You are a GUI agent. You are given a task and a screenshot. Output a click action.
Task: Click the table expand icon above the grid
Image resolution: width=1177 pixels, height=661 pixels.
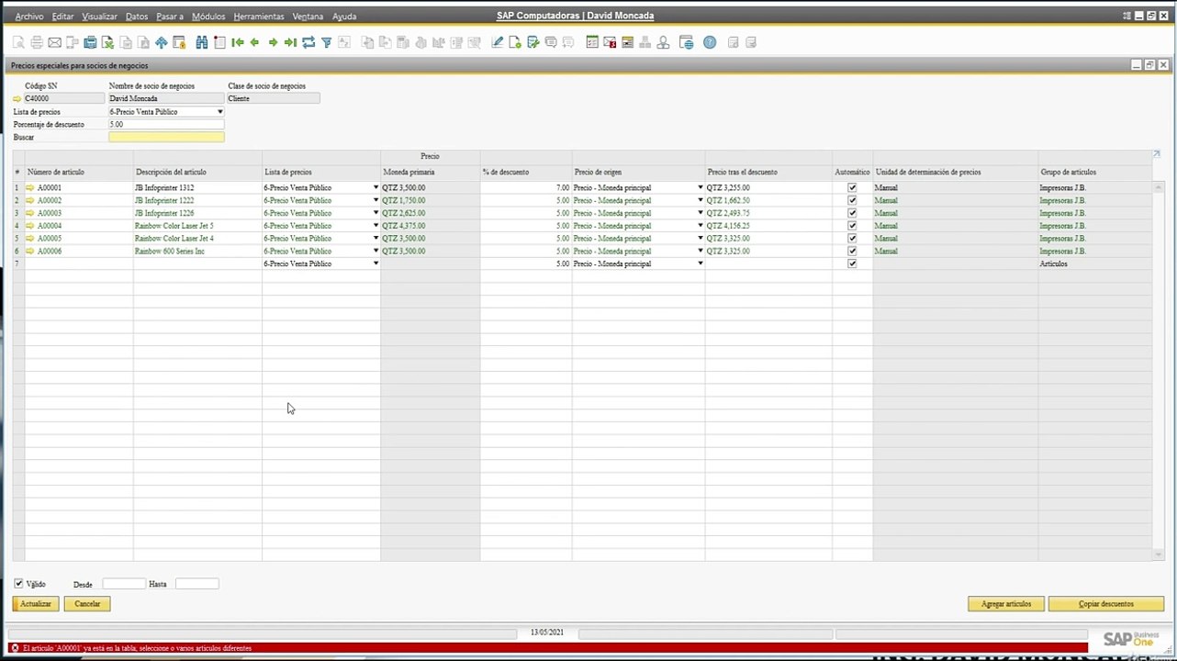1156,154
